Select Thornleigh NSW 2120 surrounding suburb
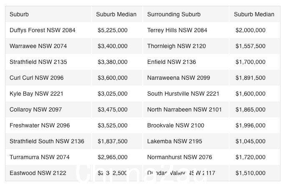283x185 pixels. (177, 46)
